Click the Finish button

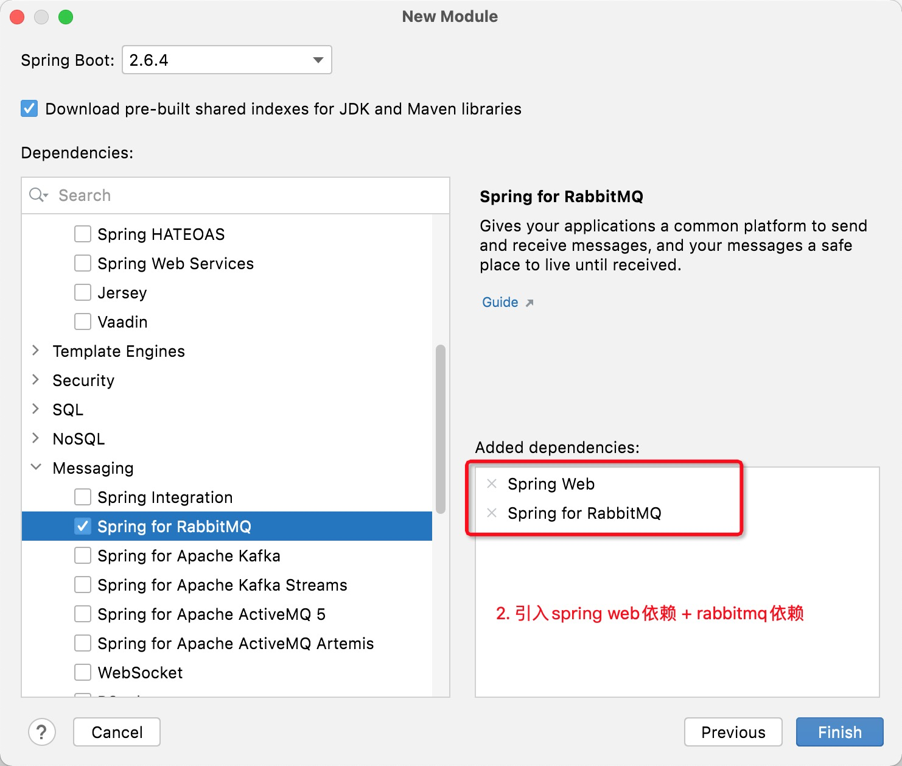tap(839, 732)
